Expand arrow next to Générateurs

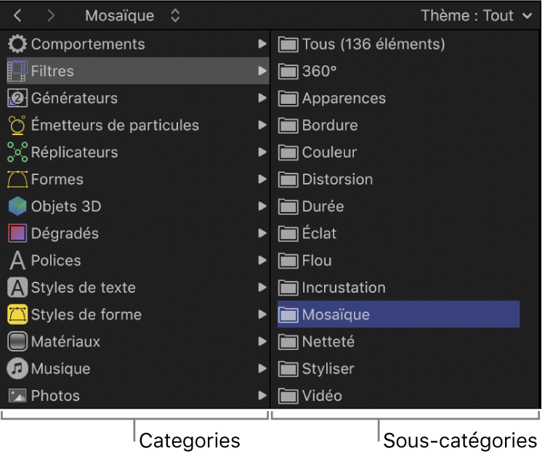(x=262, y=98)
